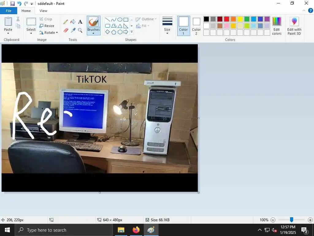Screen dimensions: 314x236
Task: Activate the Color 2 selector
Action: [x=196, y=26]
